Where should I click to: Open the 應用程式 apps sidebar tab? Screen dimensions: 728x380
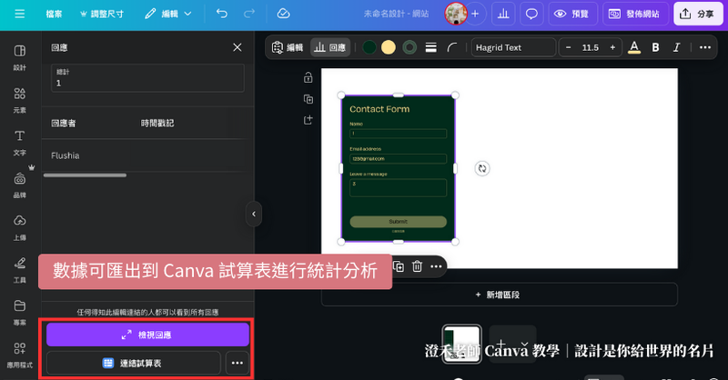[x=19, y=355]
